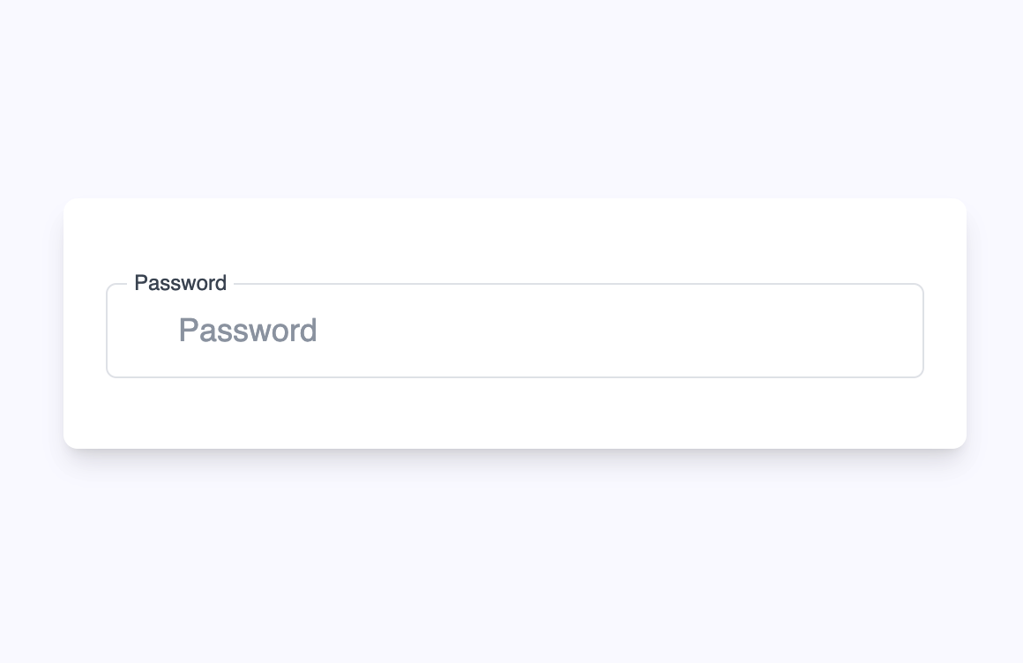This screenshot has height=663, width=1023.
Task: Click the middle of the Password input
Action: coord(515,331)
